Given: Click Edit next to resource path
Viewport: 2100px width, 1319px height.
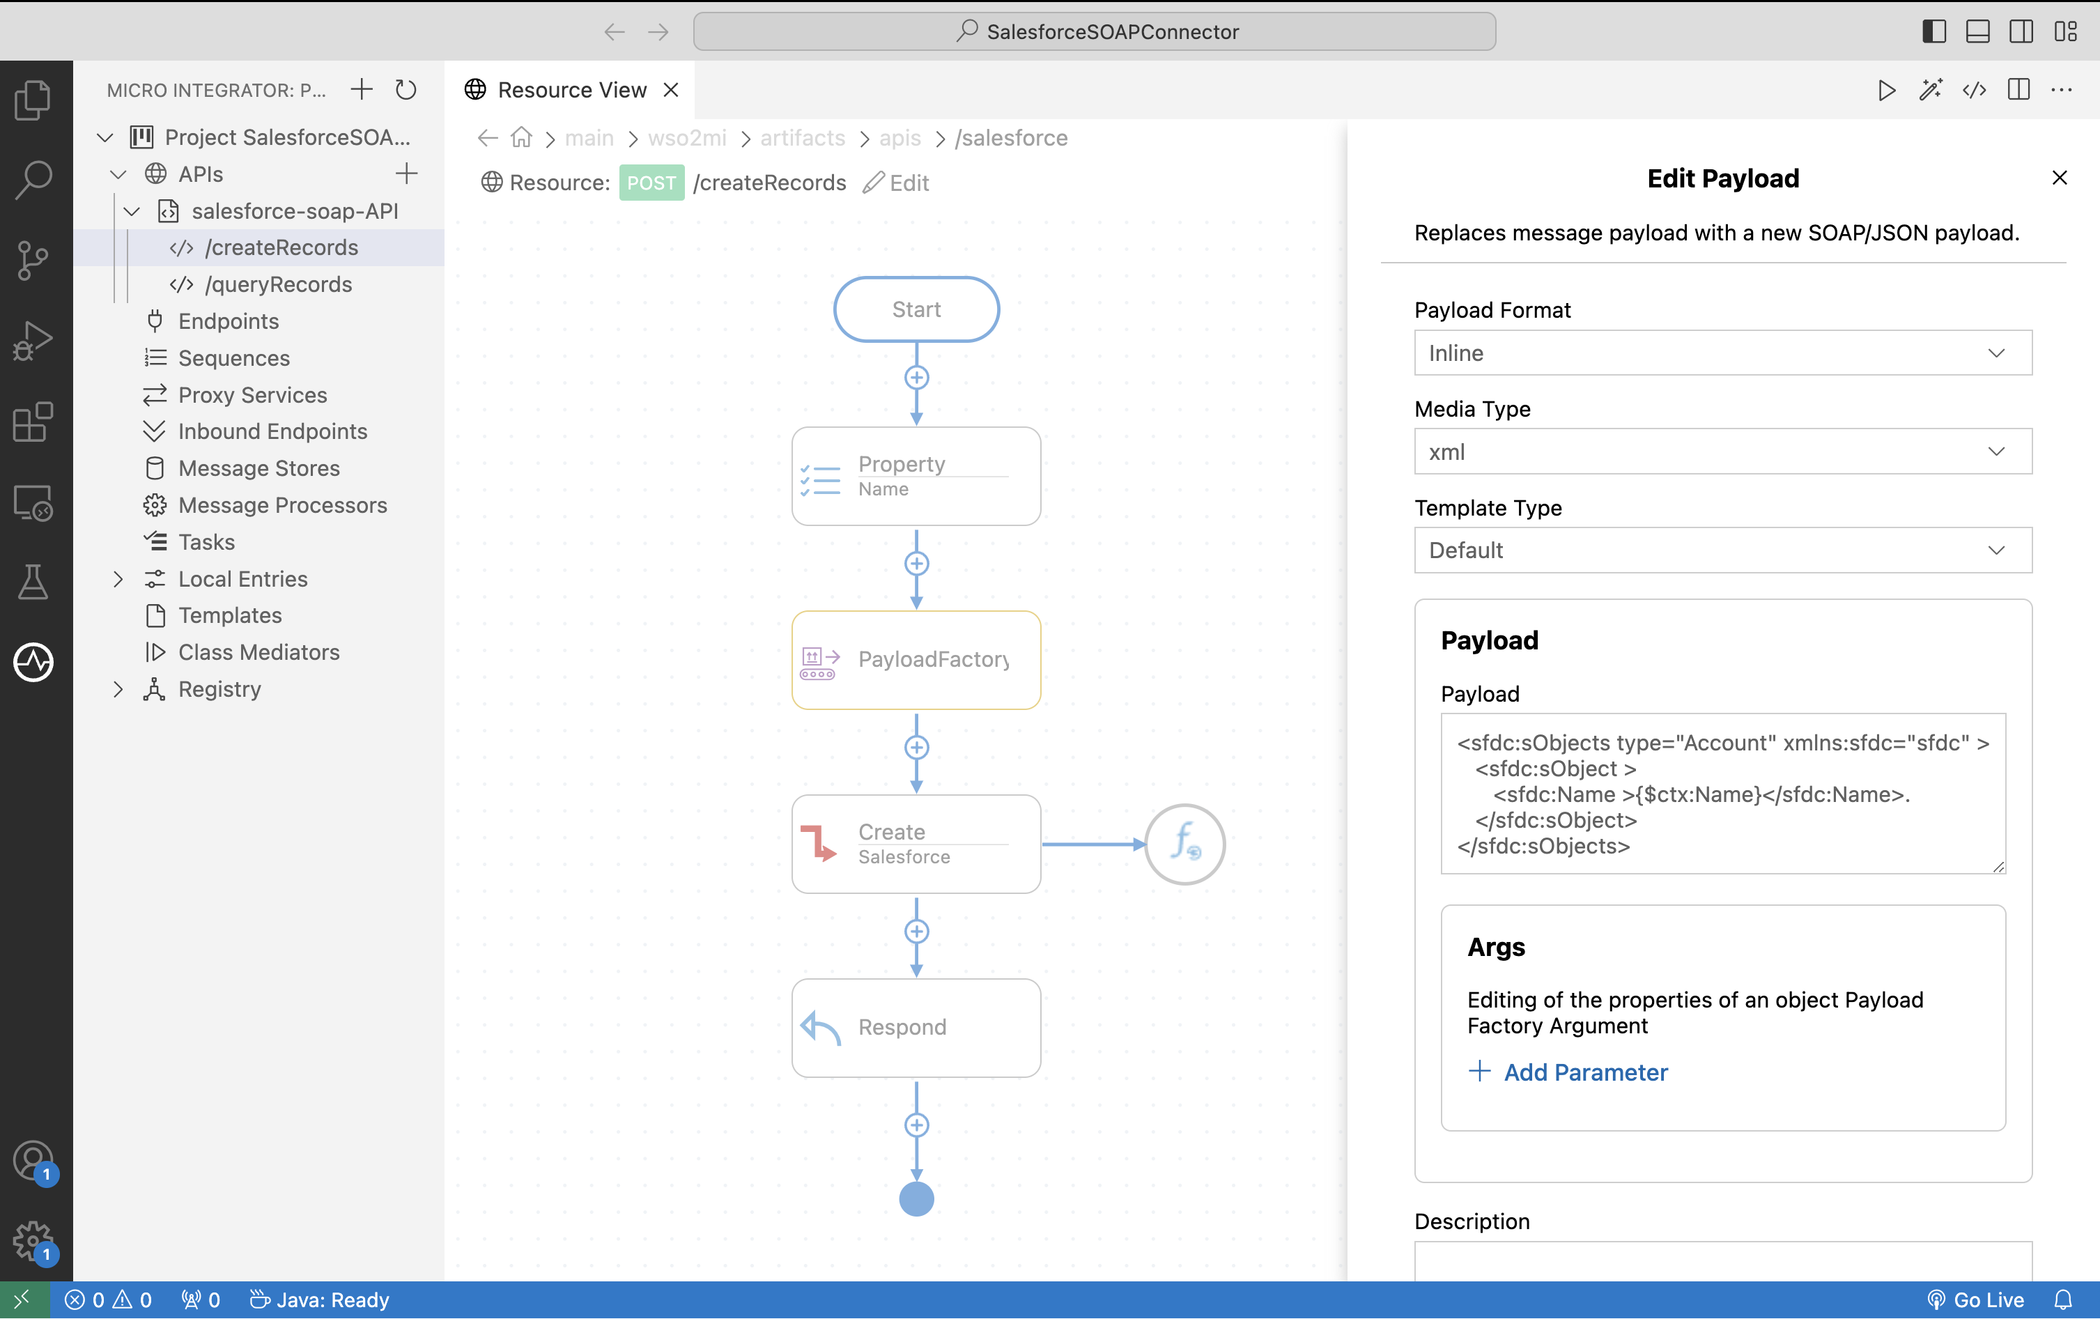Looking at the screenshot, I should click(897, 183).
